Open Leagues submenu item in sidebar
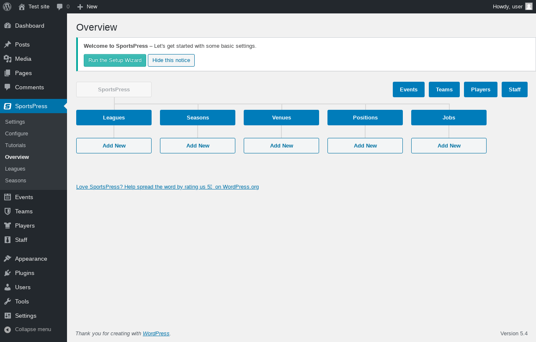 (33, 168)
